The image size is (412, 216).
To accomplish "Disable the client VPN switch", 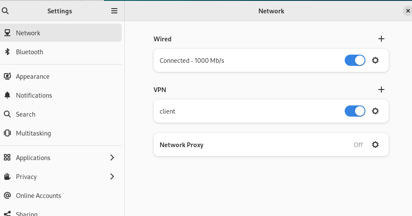I will point(355,111).
